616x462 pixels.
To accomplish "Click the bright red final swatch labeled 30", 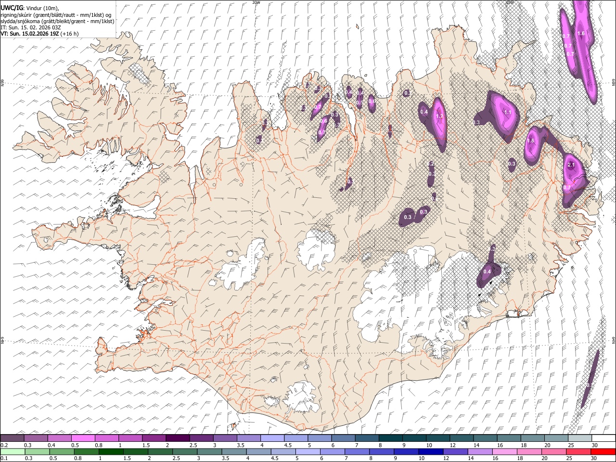I will pos(603,451).
